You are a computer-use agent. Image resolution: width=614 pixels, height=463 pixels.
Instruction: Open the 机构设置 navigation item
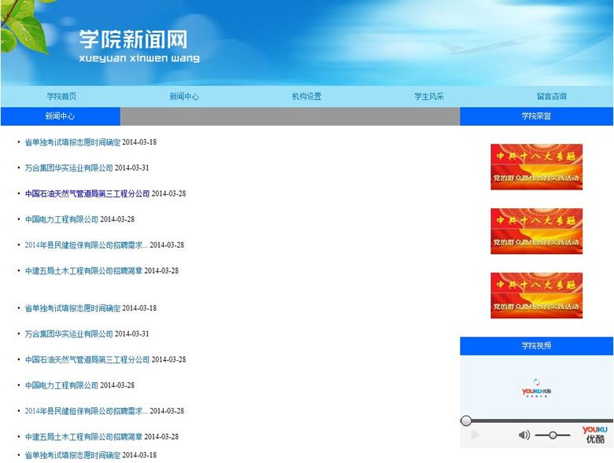[x=306, y=97]
